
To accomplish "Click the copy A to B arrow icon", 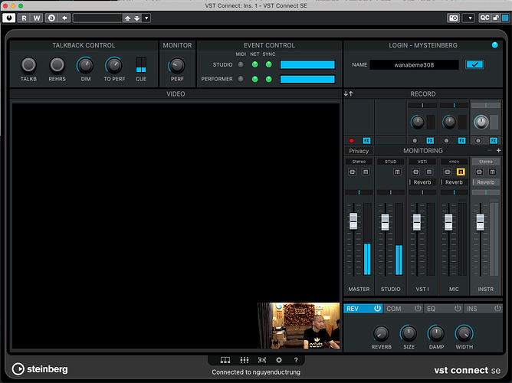I will coord(64,18).
